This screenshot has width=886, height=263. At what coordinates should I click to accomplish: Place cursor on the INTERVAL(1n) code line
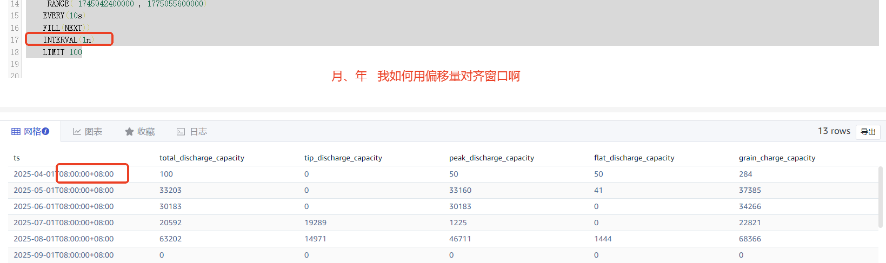point(68,40)
